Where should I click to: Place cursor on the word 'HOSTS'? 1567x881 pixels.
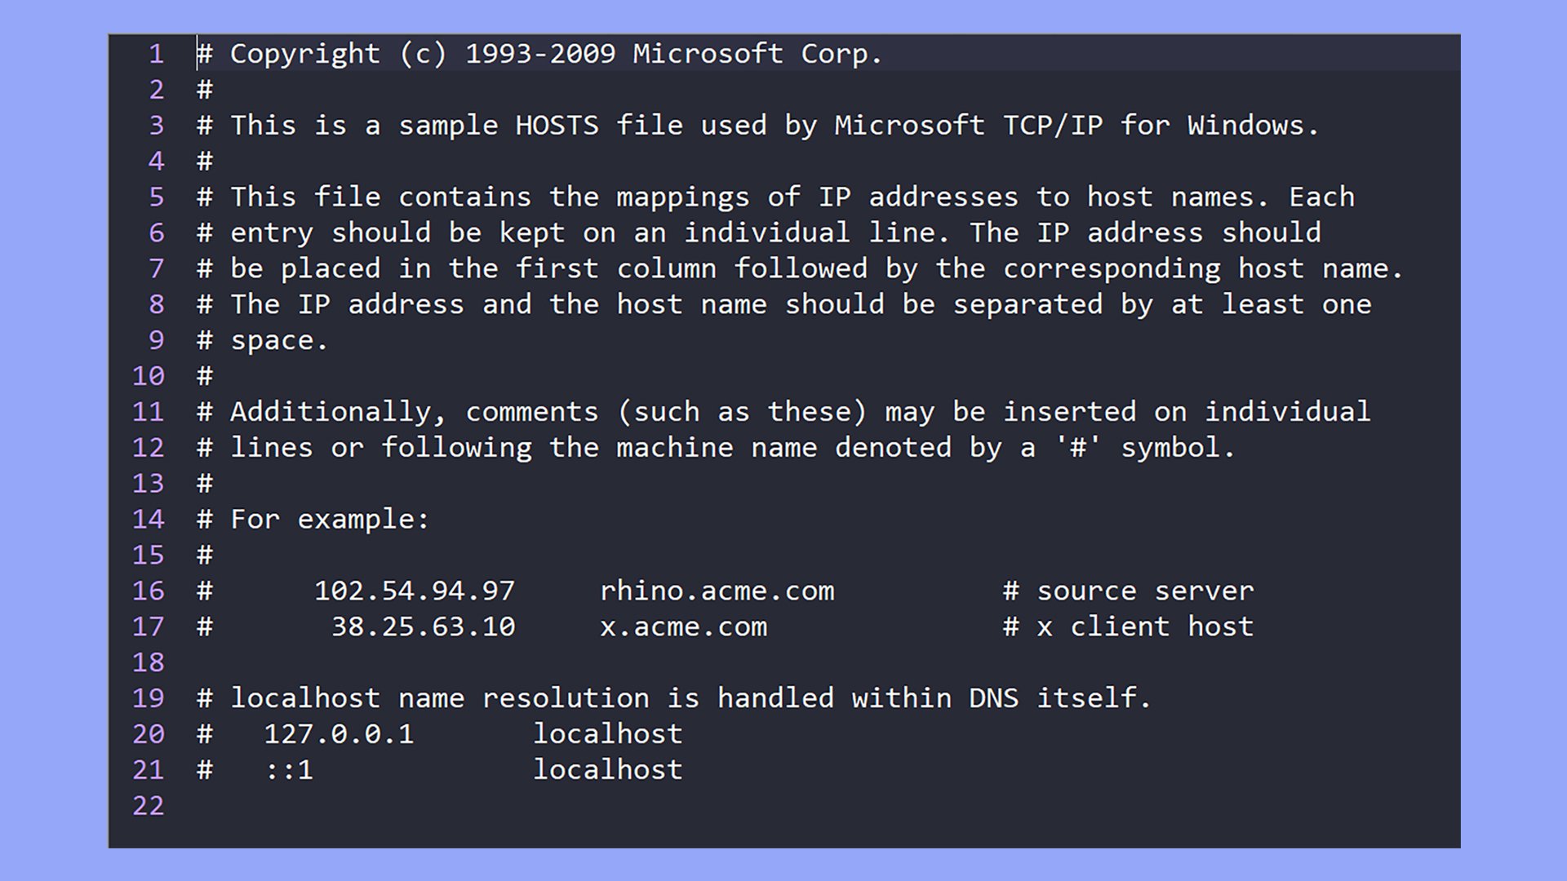(557, 126)
